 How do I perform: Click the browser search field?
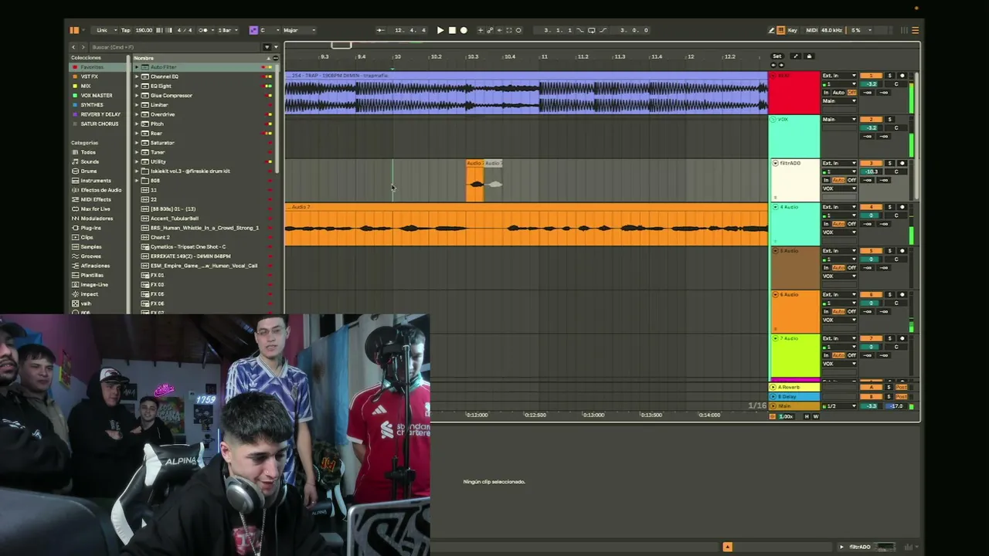coord(174,47)
